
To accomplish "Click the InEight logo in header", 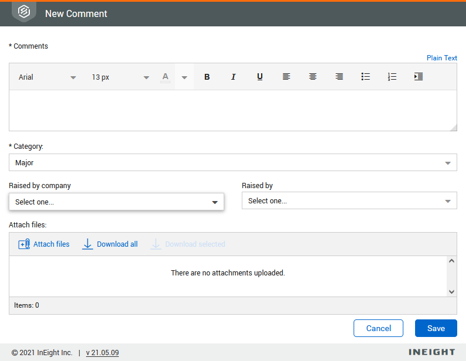I will point(24,12).
